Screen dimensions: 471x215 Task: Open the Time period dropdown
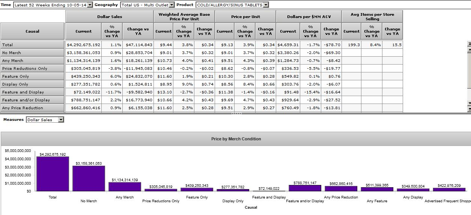[90, 5]
